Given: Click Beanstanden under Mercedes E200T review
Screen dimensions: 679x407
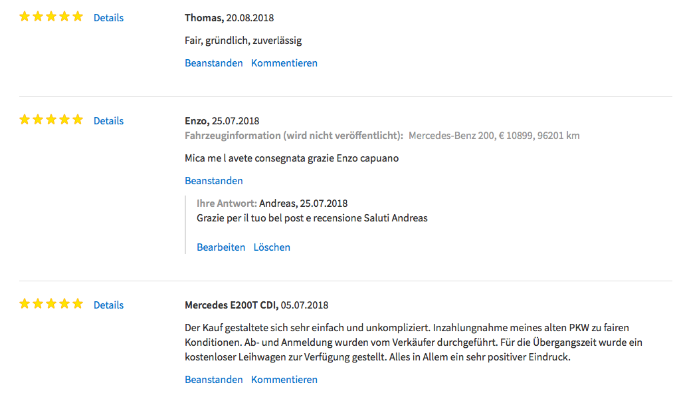Looking at the screenshot, I should pos(213,380).
